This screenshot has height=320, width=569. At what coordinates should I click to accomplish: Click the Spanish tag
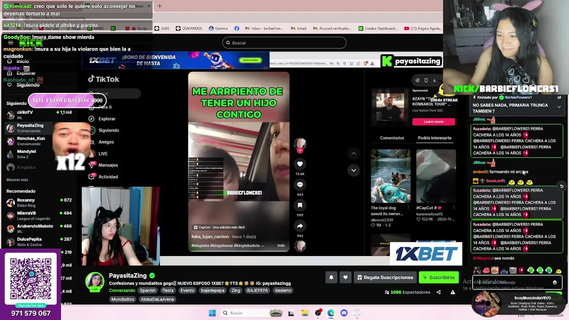[x=148, y=290]
